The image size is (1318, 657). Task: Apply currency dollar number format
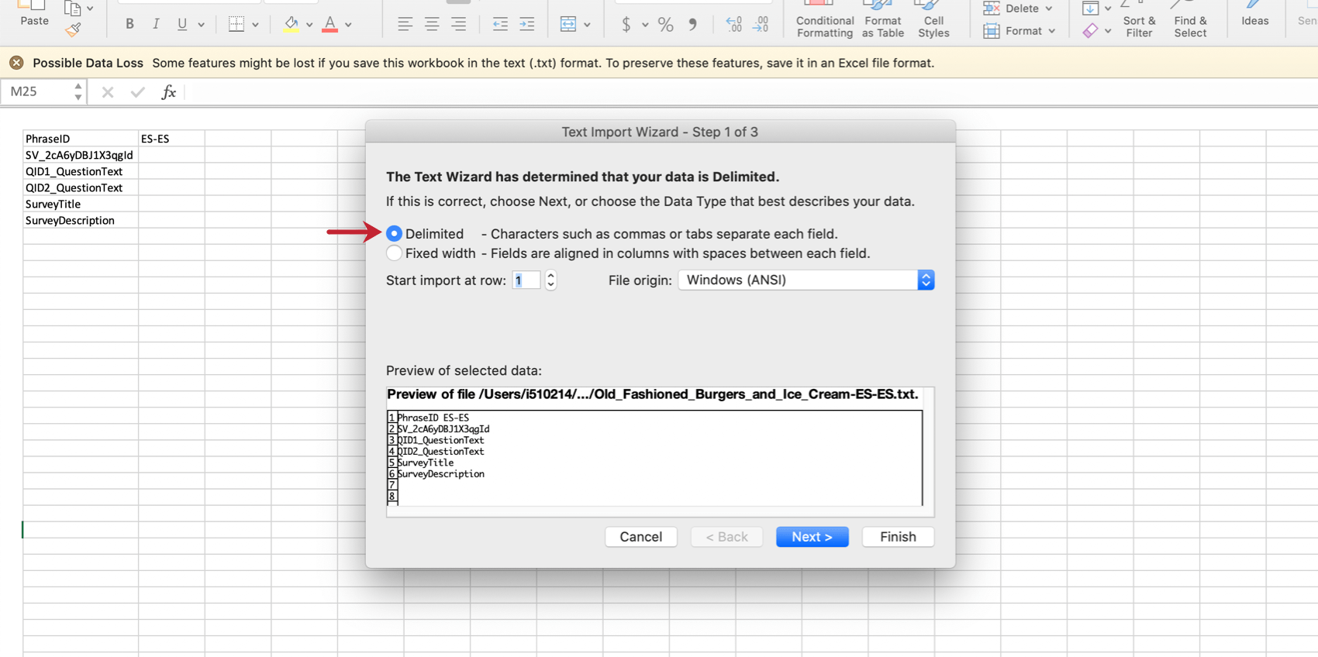626,25
